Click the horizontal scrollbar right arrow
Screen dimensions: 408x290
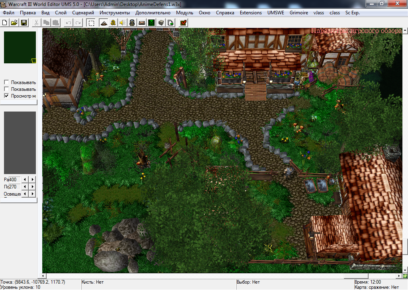click(399, 276)
